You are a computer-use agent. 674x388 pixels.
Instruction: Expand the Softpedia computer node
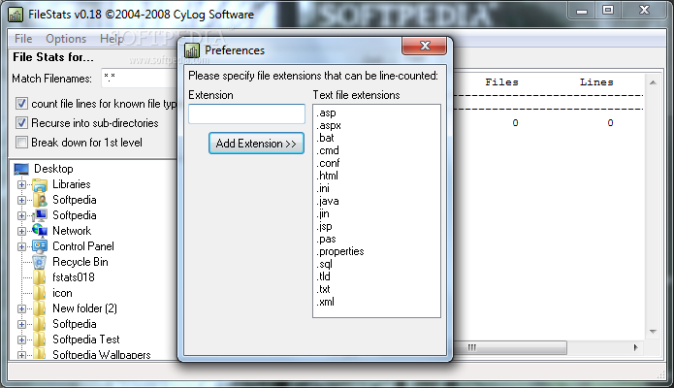click(x=21, y=216)
